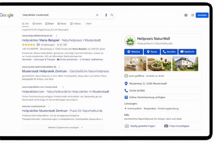Click the Häufig gestellte Fragen link
This screenshot has width=215, height=143.
coord(143,126)
